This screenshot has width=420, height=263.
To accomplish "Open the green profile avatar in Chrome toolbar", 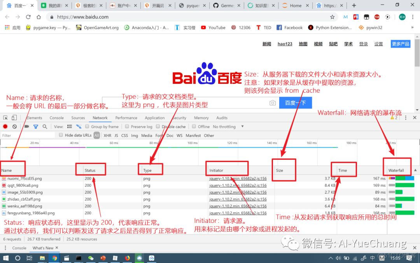I will (402, 17).
